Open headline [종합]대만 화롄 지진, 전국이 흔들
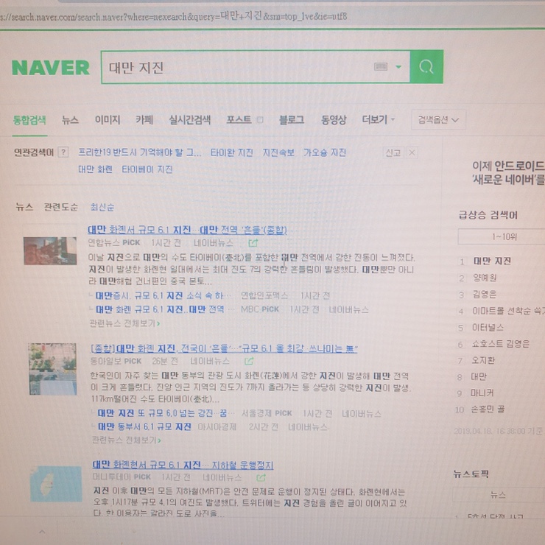545x545 pixels. coord(224,348)
